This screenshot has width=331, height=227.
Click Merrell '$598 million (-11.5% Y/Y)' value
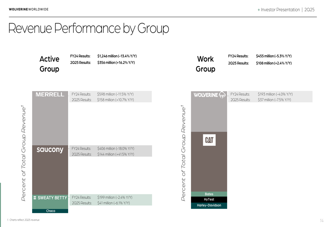click(x=115, y=94)
